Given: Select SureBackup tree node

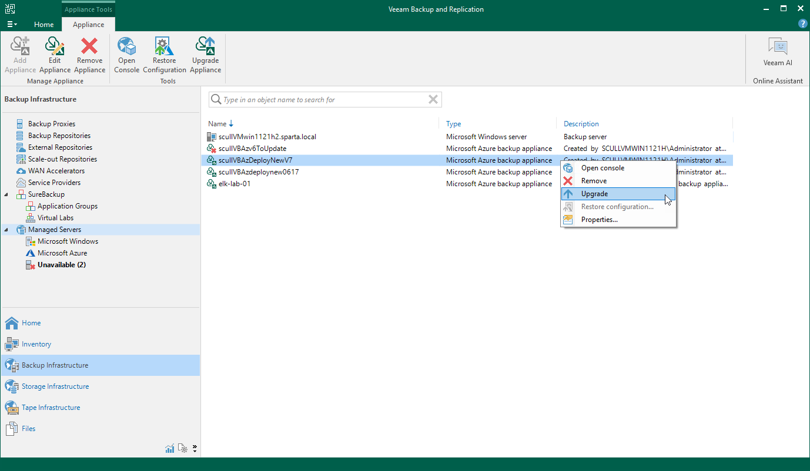Looking at the screenshot, I should coord(46,194).
